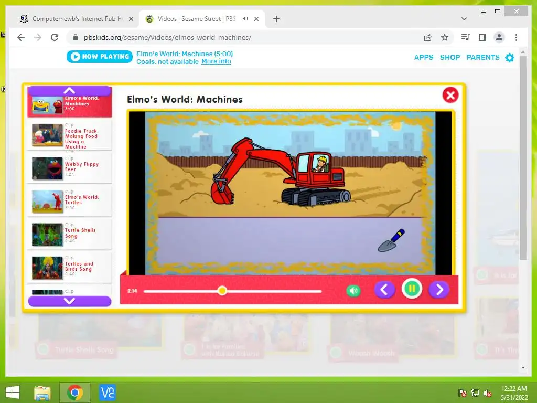Click the browser forward arrow
This screenshot has width=537, height=403.
[x=38, y=37]
